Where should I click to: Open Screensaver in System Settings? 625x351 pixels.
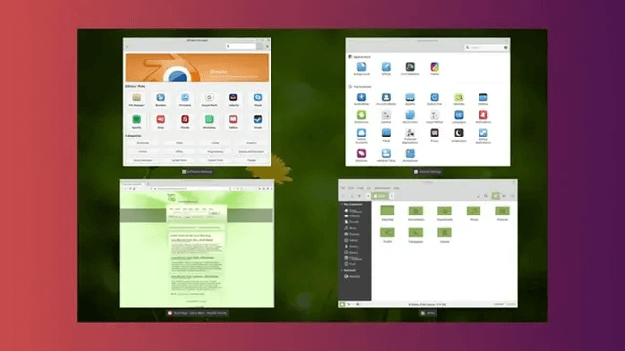[459, 135]
